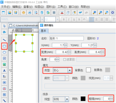116x103 pixels.
Task: Toggle italic I formatting button
Action: [69, 19]
